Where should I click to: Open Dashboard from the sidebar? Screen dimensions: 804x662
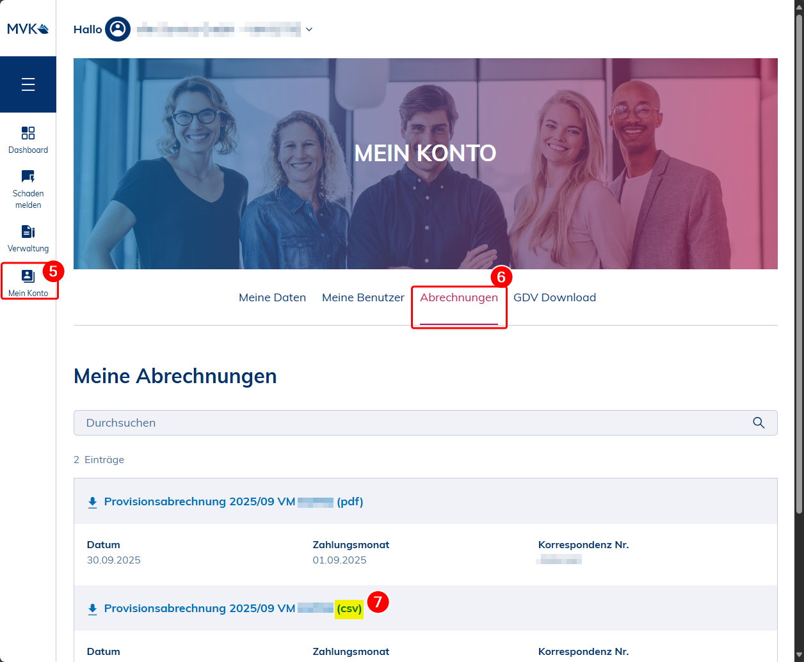pos(28,139)
